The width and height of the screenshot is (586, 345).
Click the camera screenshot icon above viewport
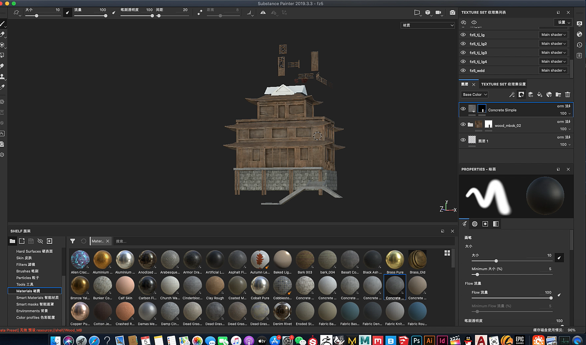coord(452,13)
